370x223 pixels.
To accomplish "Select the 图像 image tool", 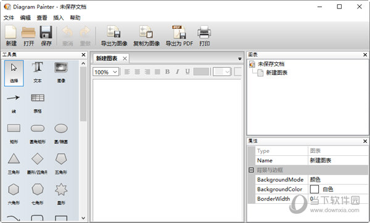I will (61, 68).
